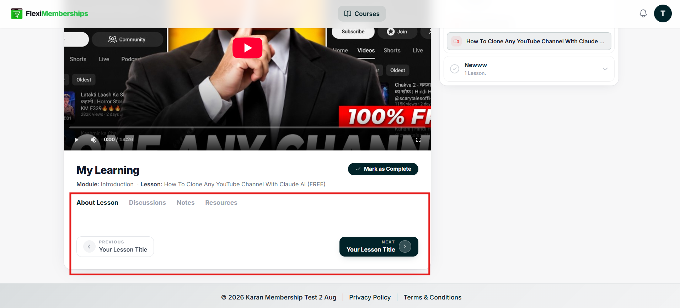Viewport: 680px width, 308px height.
Task: Click the small play control in the video bar
Action: [76, 139]
